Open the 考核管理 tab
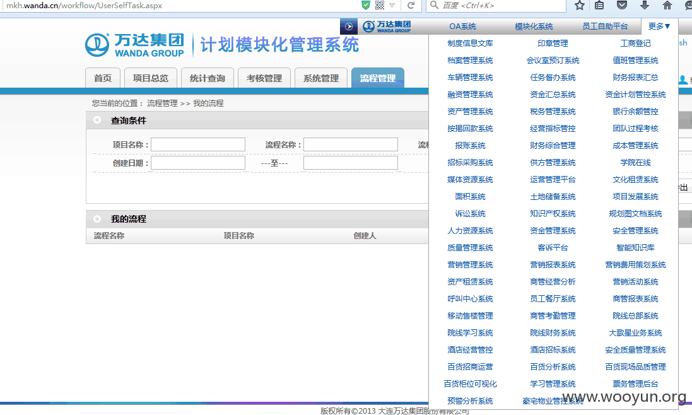The width and height of the screenshot is (692, 415). coord(264,78)
